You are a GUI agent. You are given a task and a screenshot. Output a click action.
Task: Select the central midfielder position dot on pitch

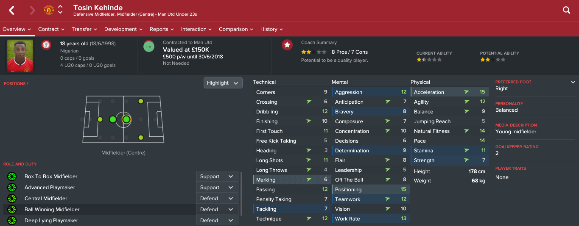[126, 120]
